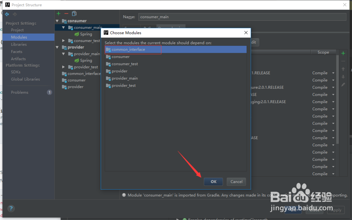352x220 pixels.
Task: Click the forward navigation arrow
Action: (15, 14)
